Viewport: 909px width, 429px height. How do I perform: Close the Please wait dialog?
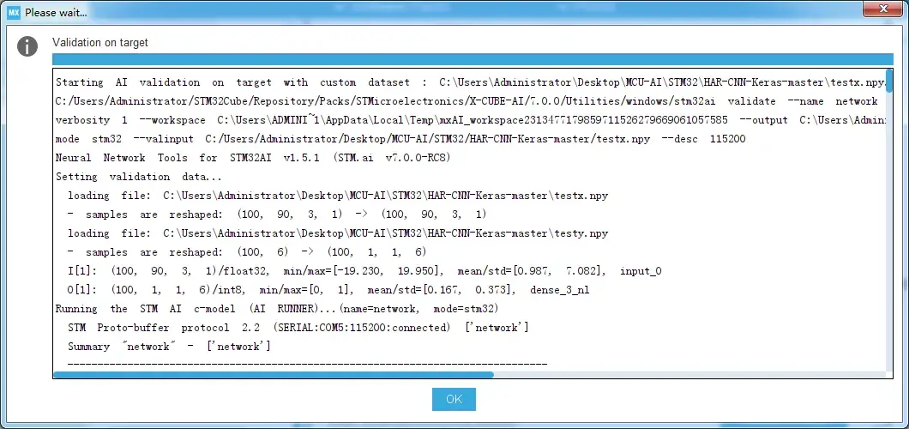coord(883,9)
